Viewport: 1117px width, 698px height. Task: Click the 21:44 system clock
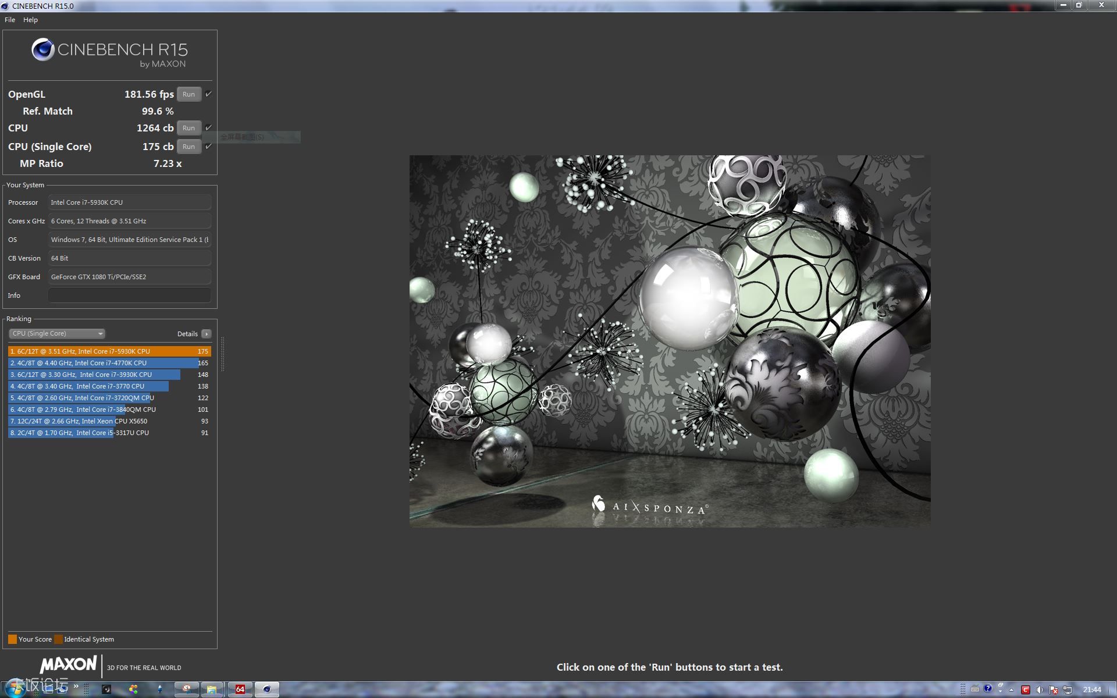[x=1091, y=690]
